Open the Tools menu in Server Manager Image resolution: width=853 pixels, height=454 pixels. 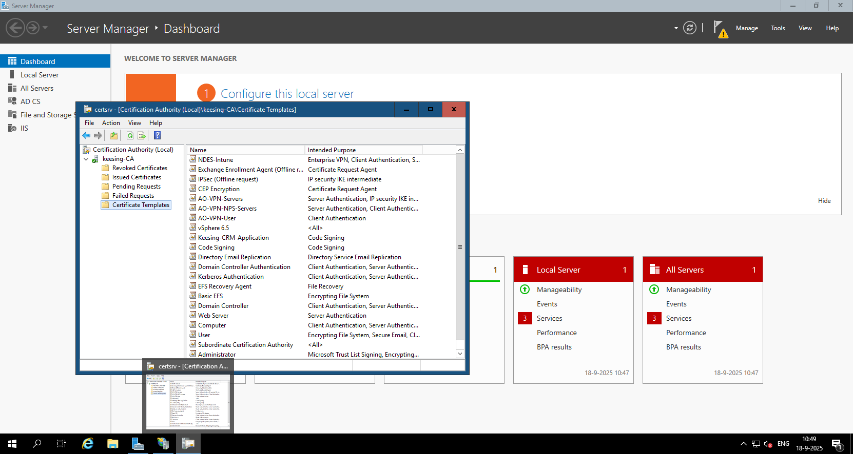(778, 28)
